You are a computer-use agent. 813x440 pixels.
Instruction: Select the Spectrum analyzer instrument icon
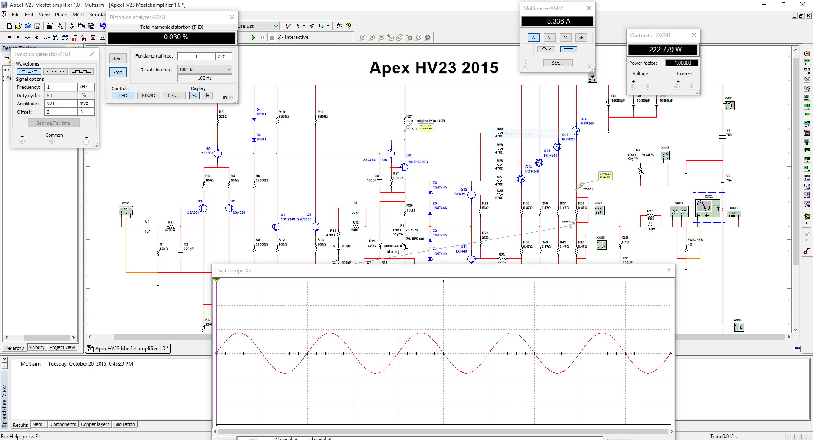pos(807,159)
